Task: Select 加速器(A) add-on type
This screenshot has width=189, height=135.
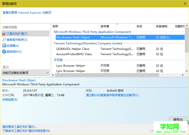Action: pos(13,46)
